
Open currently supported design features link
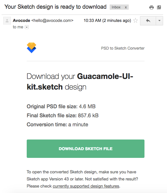(86, 186)
